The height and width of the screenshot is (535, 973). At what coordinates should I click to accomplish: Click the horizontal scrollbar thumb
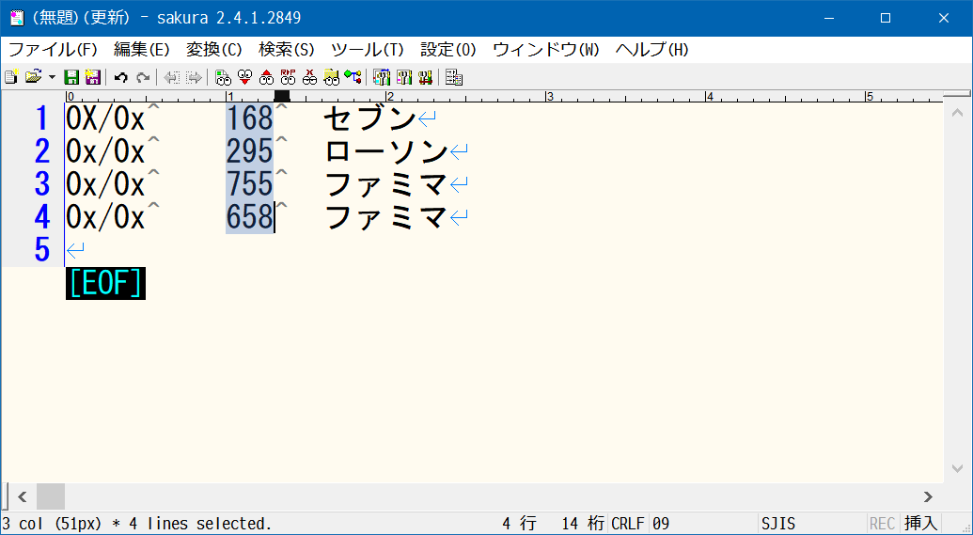coord(50,496)
